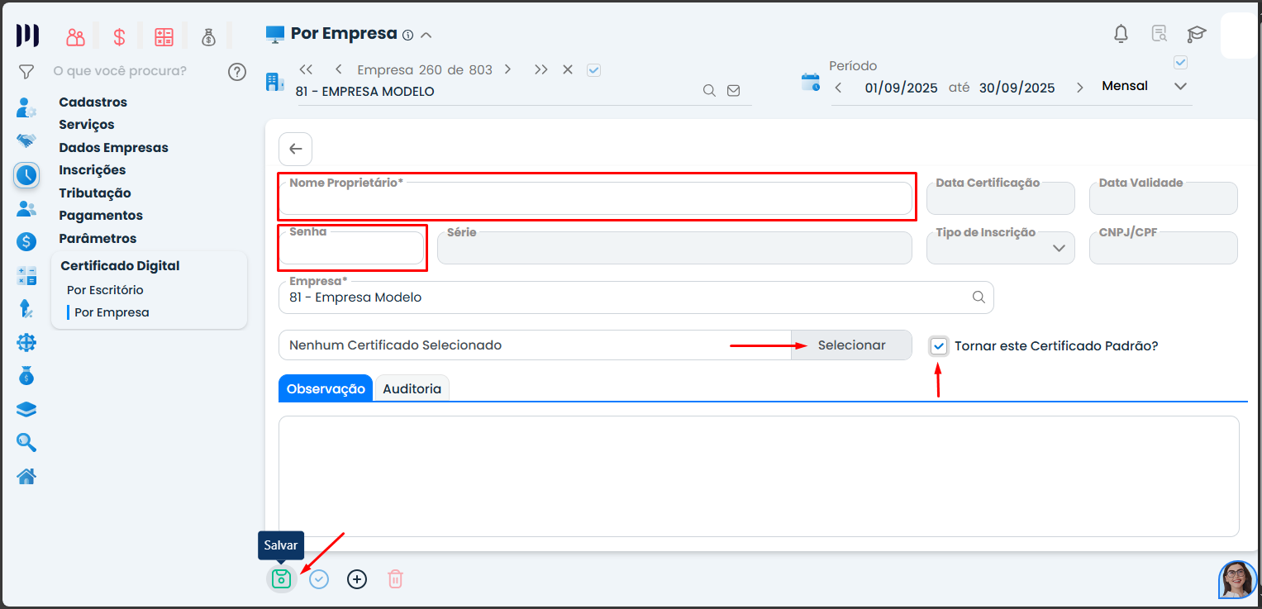The width and height of the screenshot is (1262, 609).
Task: Click the people icon in the top toolbar
Action: click(76, 37)
